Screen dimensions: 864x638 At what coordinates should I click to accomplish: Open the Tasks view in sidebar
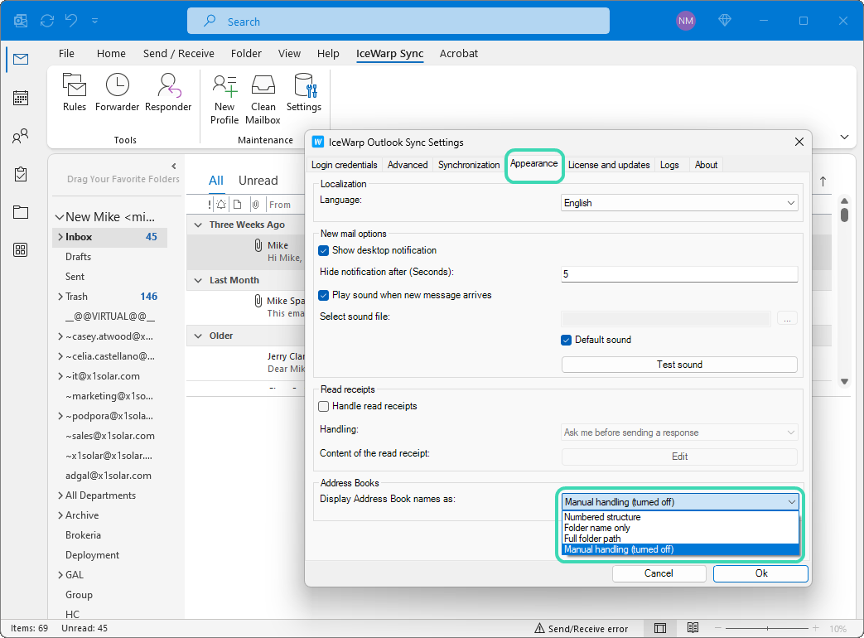(x=21, y=174)
